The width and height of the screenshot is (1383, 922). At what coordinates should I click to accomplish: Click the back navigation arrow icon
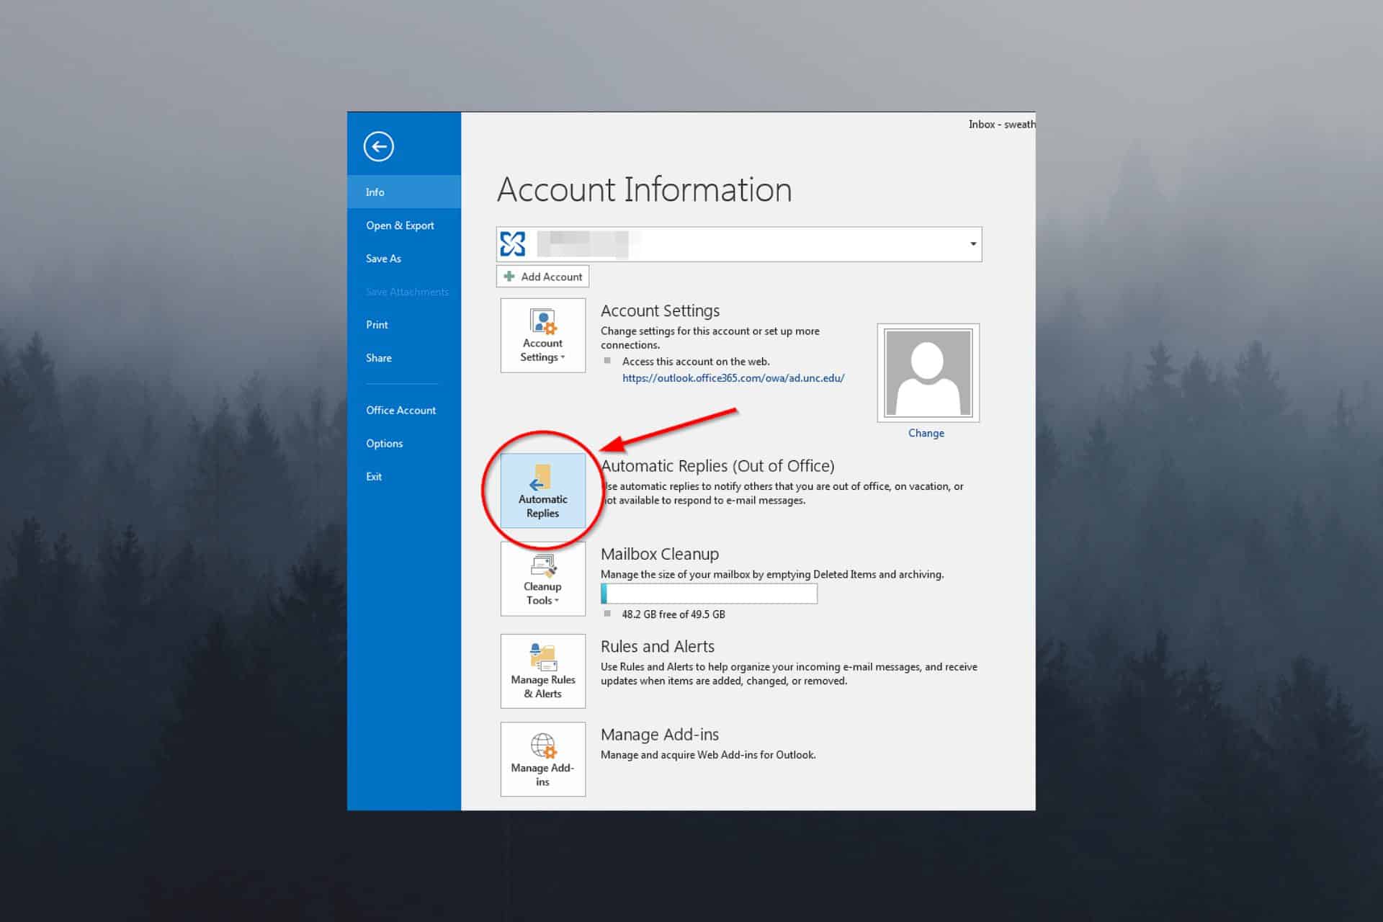click(380, 146)
